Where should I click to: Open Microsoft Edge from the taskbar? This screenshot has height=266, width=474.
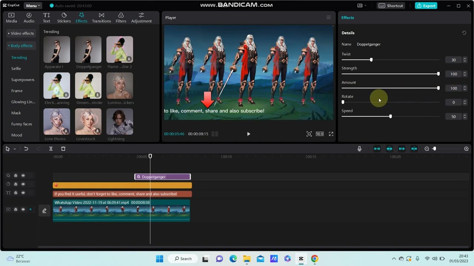coord(233,259)
